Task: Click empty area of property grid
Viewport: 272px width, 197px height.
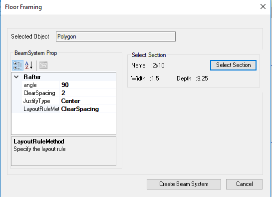Action: tap(64, 123)
